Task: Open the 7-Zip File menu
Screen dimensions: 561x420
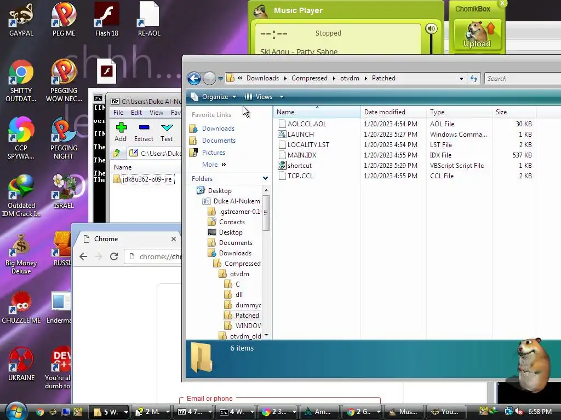Action: point(118,113)
